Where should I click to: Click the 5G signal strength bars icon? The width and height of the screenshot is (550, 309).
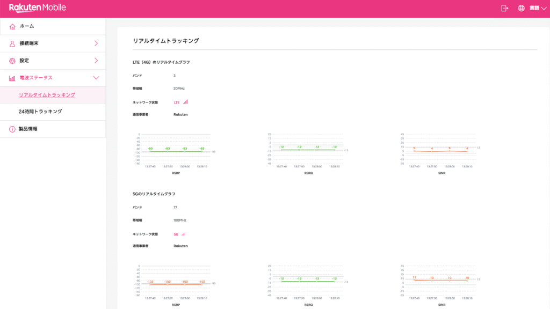pos(183,234)
